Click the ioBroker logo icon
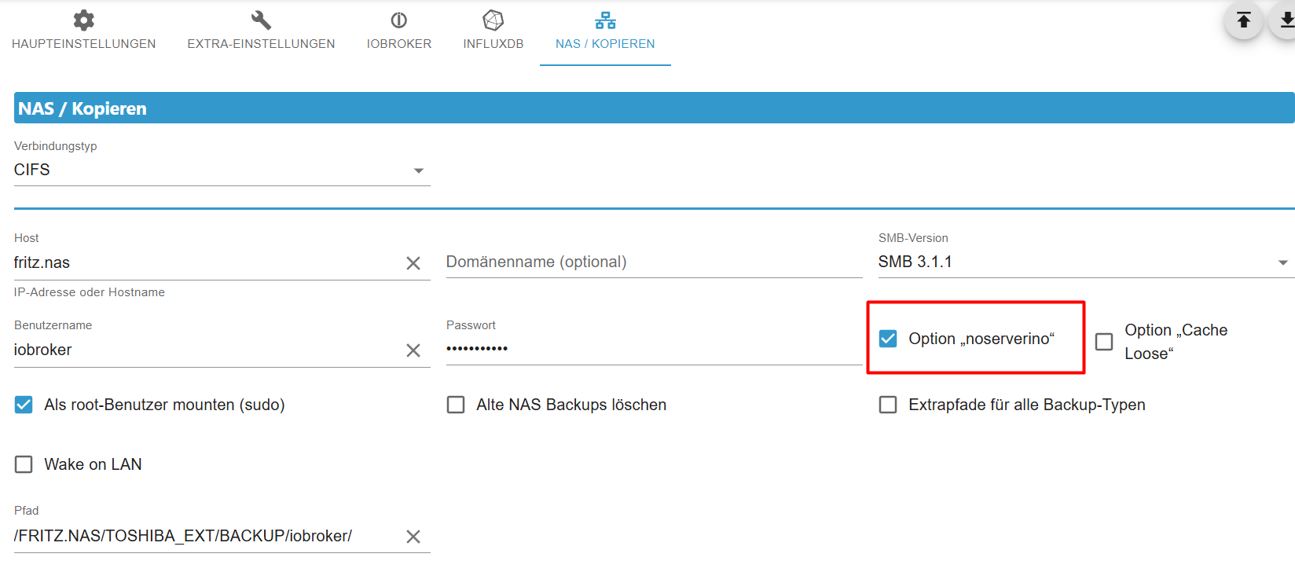The height and width of the screenshot is (572, 1295). coord(398,20)
